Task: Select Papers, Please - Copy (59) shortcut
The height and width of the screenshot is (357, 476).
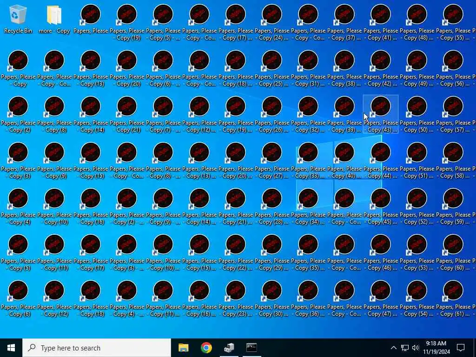Action: click(453, 207)
